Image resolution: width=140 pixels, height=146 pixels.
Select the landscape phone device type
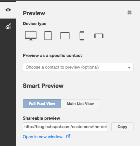click(x=99, y=36)
